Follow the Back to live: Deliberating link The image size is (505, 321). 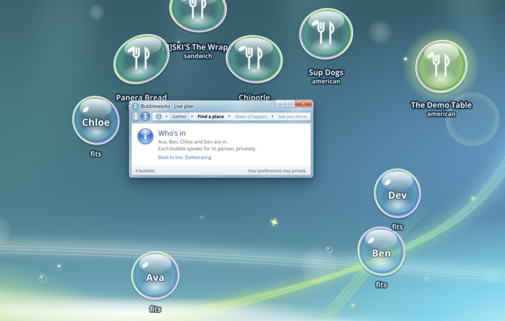(x=185, y=157)
